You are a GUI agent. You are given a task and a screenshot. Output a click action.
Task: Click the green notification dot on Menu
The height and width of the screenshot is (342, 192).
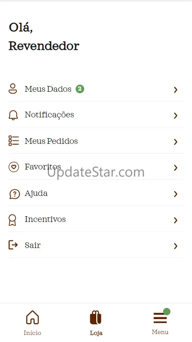167,312
